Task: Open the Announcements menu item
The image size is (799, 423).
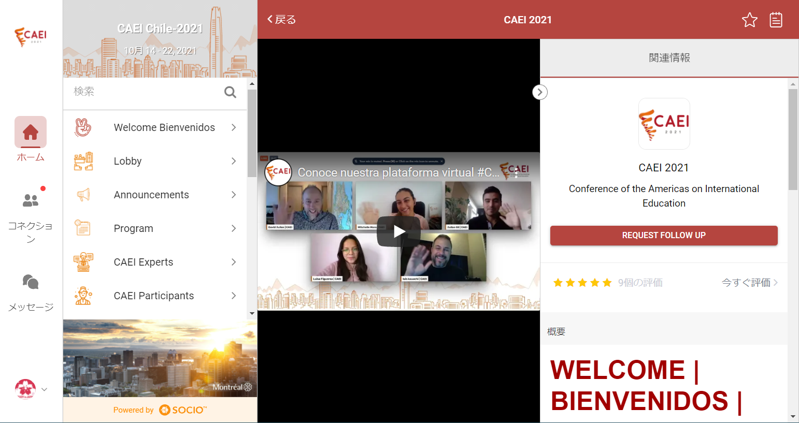Action: (155, 195)
